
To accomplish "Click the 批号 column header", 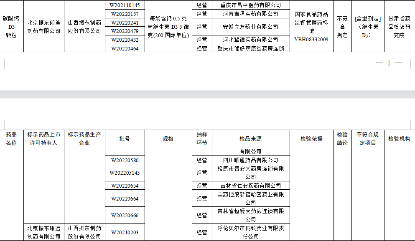I will pyautogui.click(x=125, y=138).
